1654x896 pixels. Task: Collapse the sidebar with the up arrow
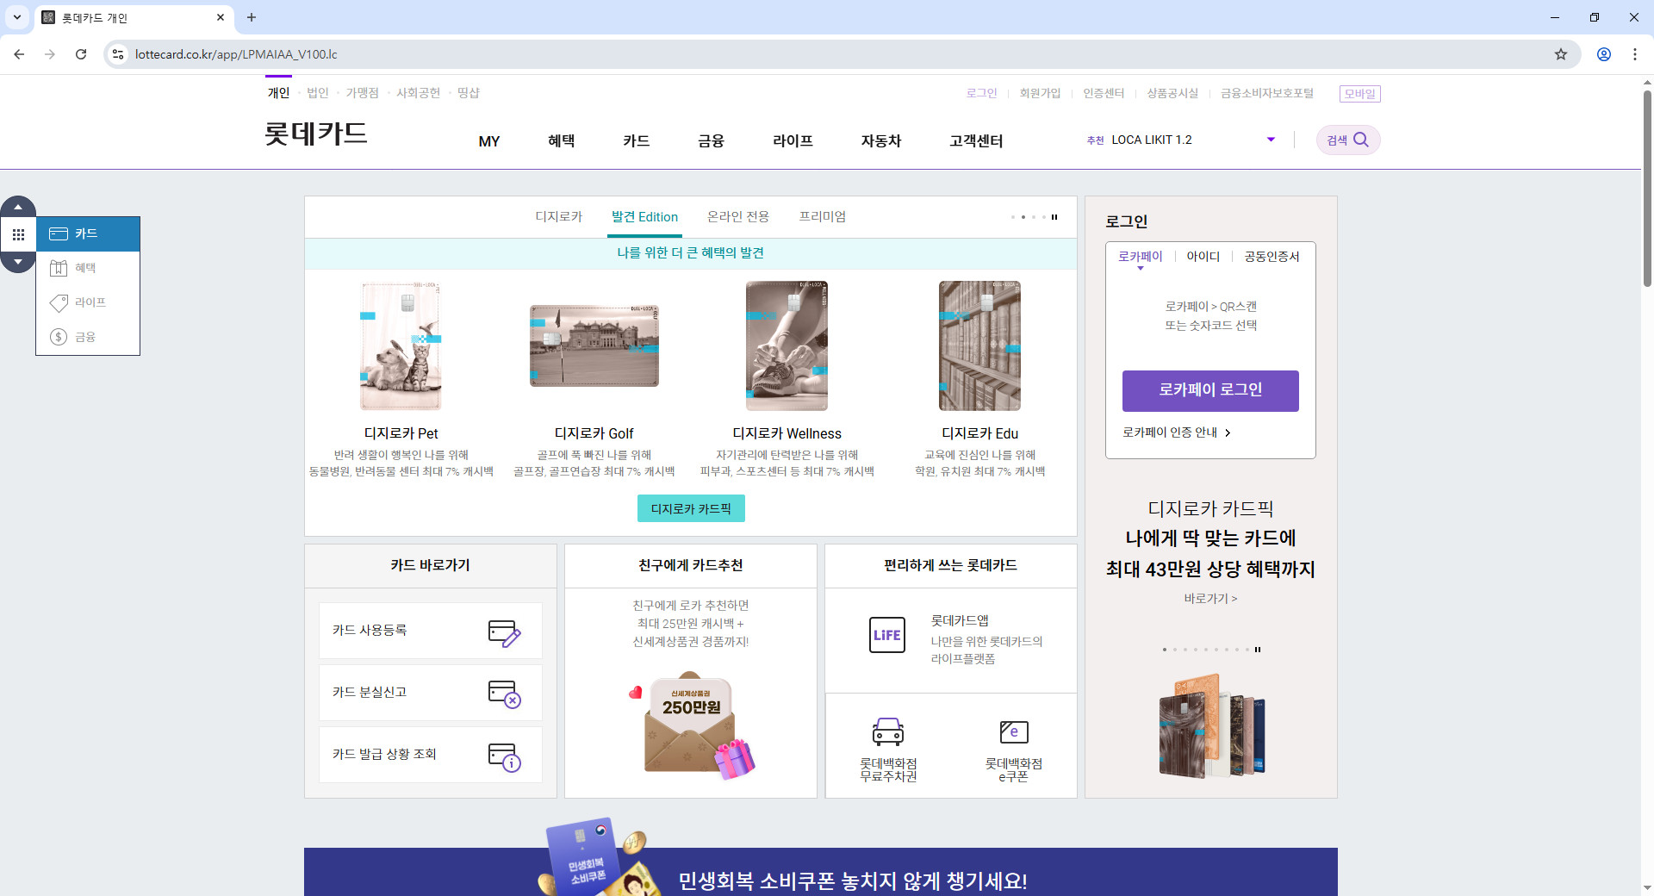(17, 205)
